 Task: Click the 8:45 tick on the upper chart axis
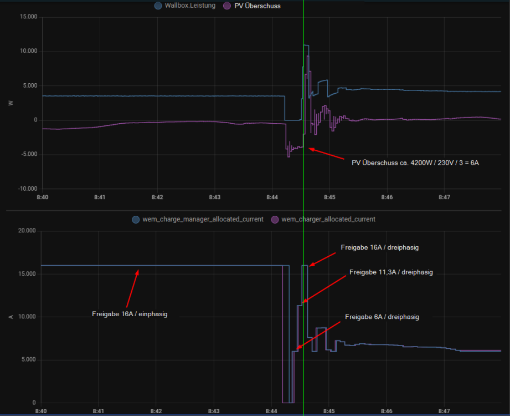329,197
